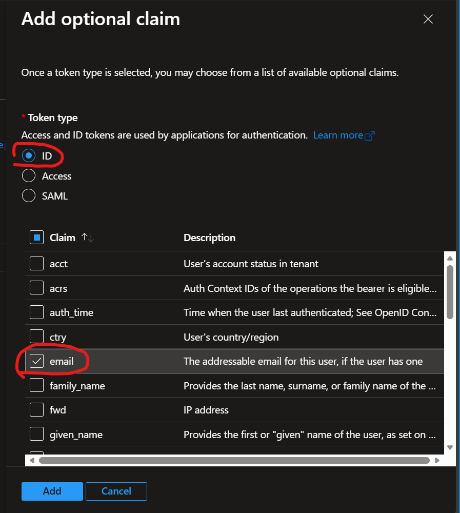The height and width of the screenshot is (513, 460).
Task: Enable the acrs claim
Action: pos(36,288)
